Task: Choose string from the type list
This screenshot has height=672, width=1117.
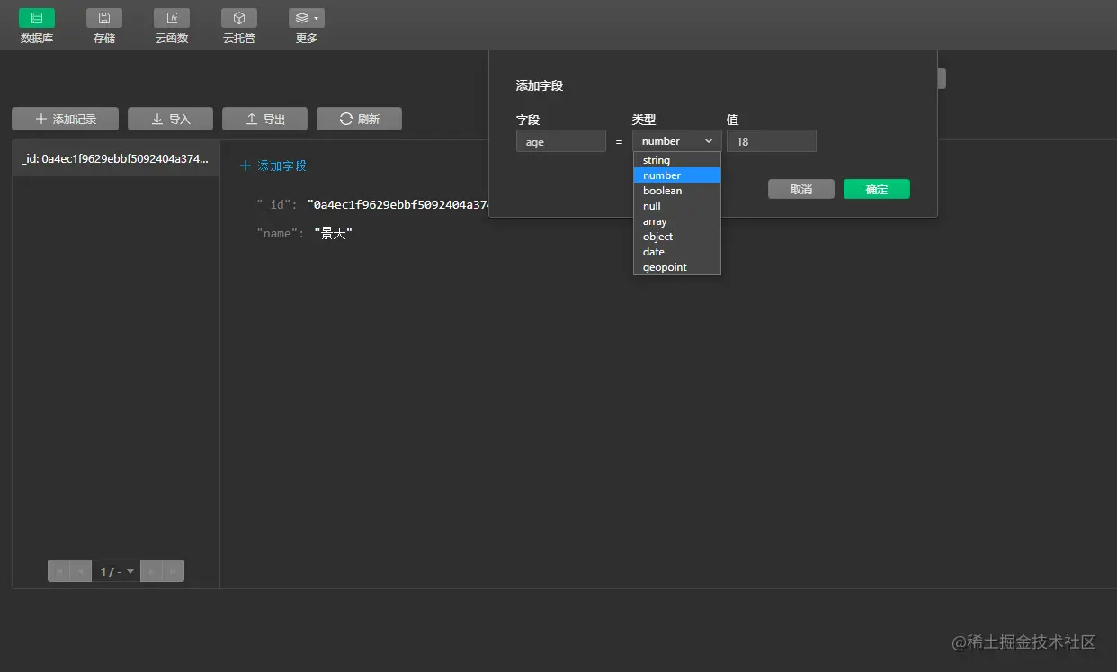Action: pyautogui.click(x=677, y=160)
